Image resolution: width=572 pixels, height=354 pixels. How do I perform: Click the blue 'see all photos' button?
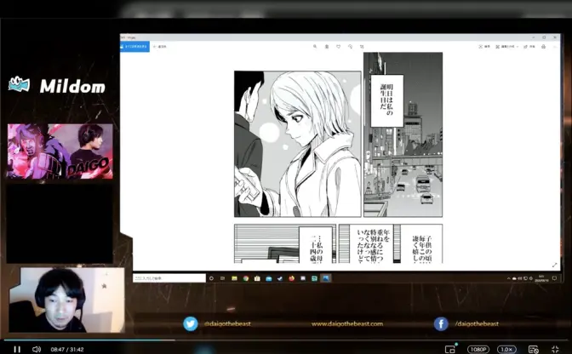tap(134, 46)
